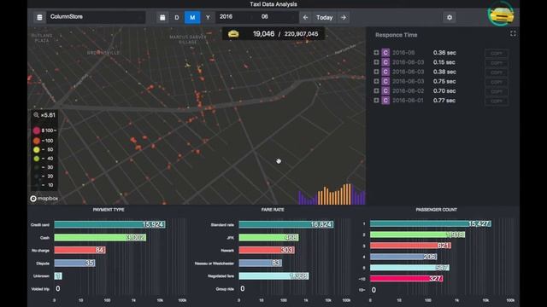This screenshot has width=547, height=307.
Task: Open the hamburger menu beside ColumnStore
Action: point(39,17)
